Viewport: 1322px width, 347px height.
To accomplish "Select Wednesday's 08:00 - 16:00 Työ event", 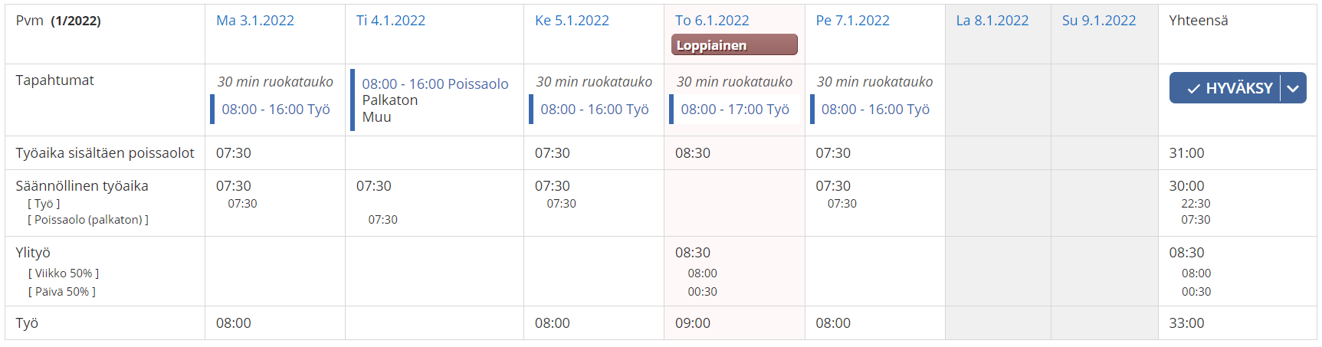I will click(x=595, y=110).
